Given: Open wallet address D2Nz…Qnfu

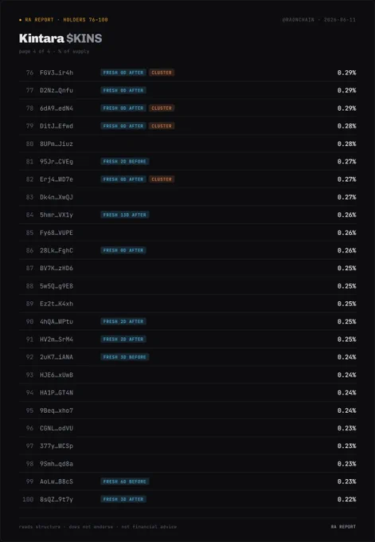Looking at the screenshot, I should tap(57, 91).
